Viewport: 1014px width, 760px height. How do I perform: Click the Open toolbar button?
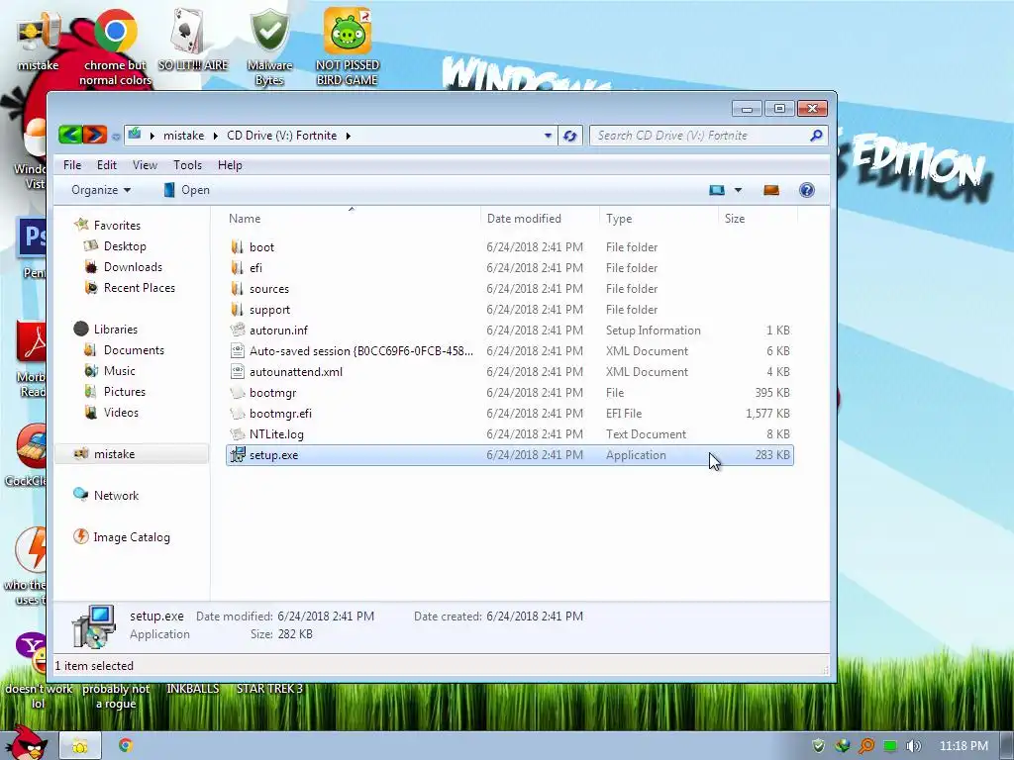[186, 190]
